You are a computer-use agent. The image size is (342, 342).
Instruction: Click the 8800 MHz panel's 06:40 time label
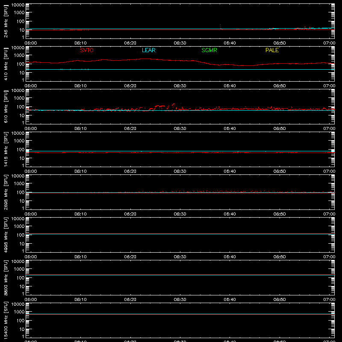[x=230, y=300]
